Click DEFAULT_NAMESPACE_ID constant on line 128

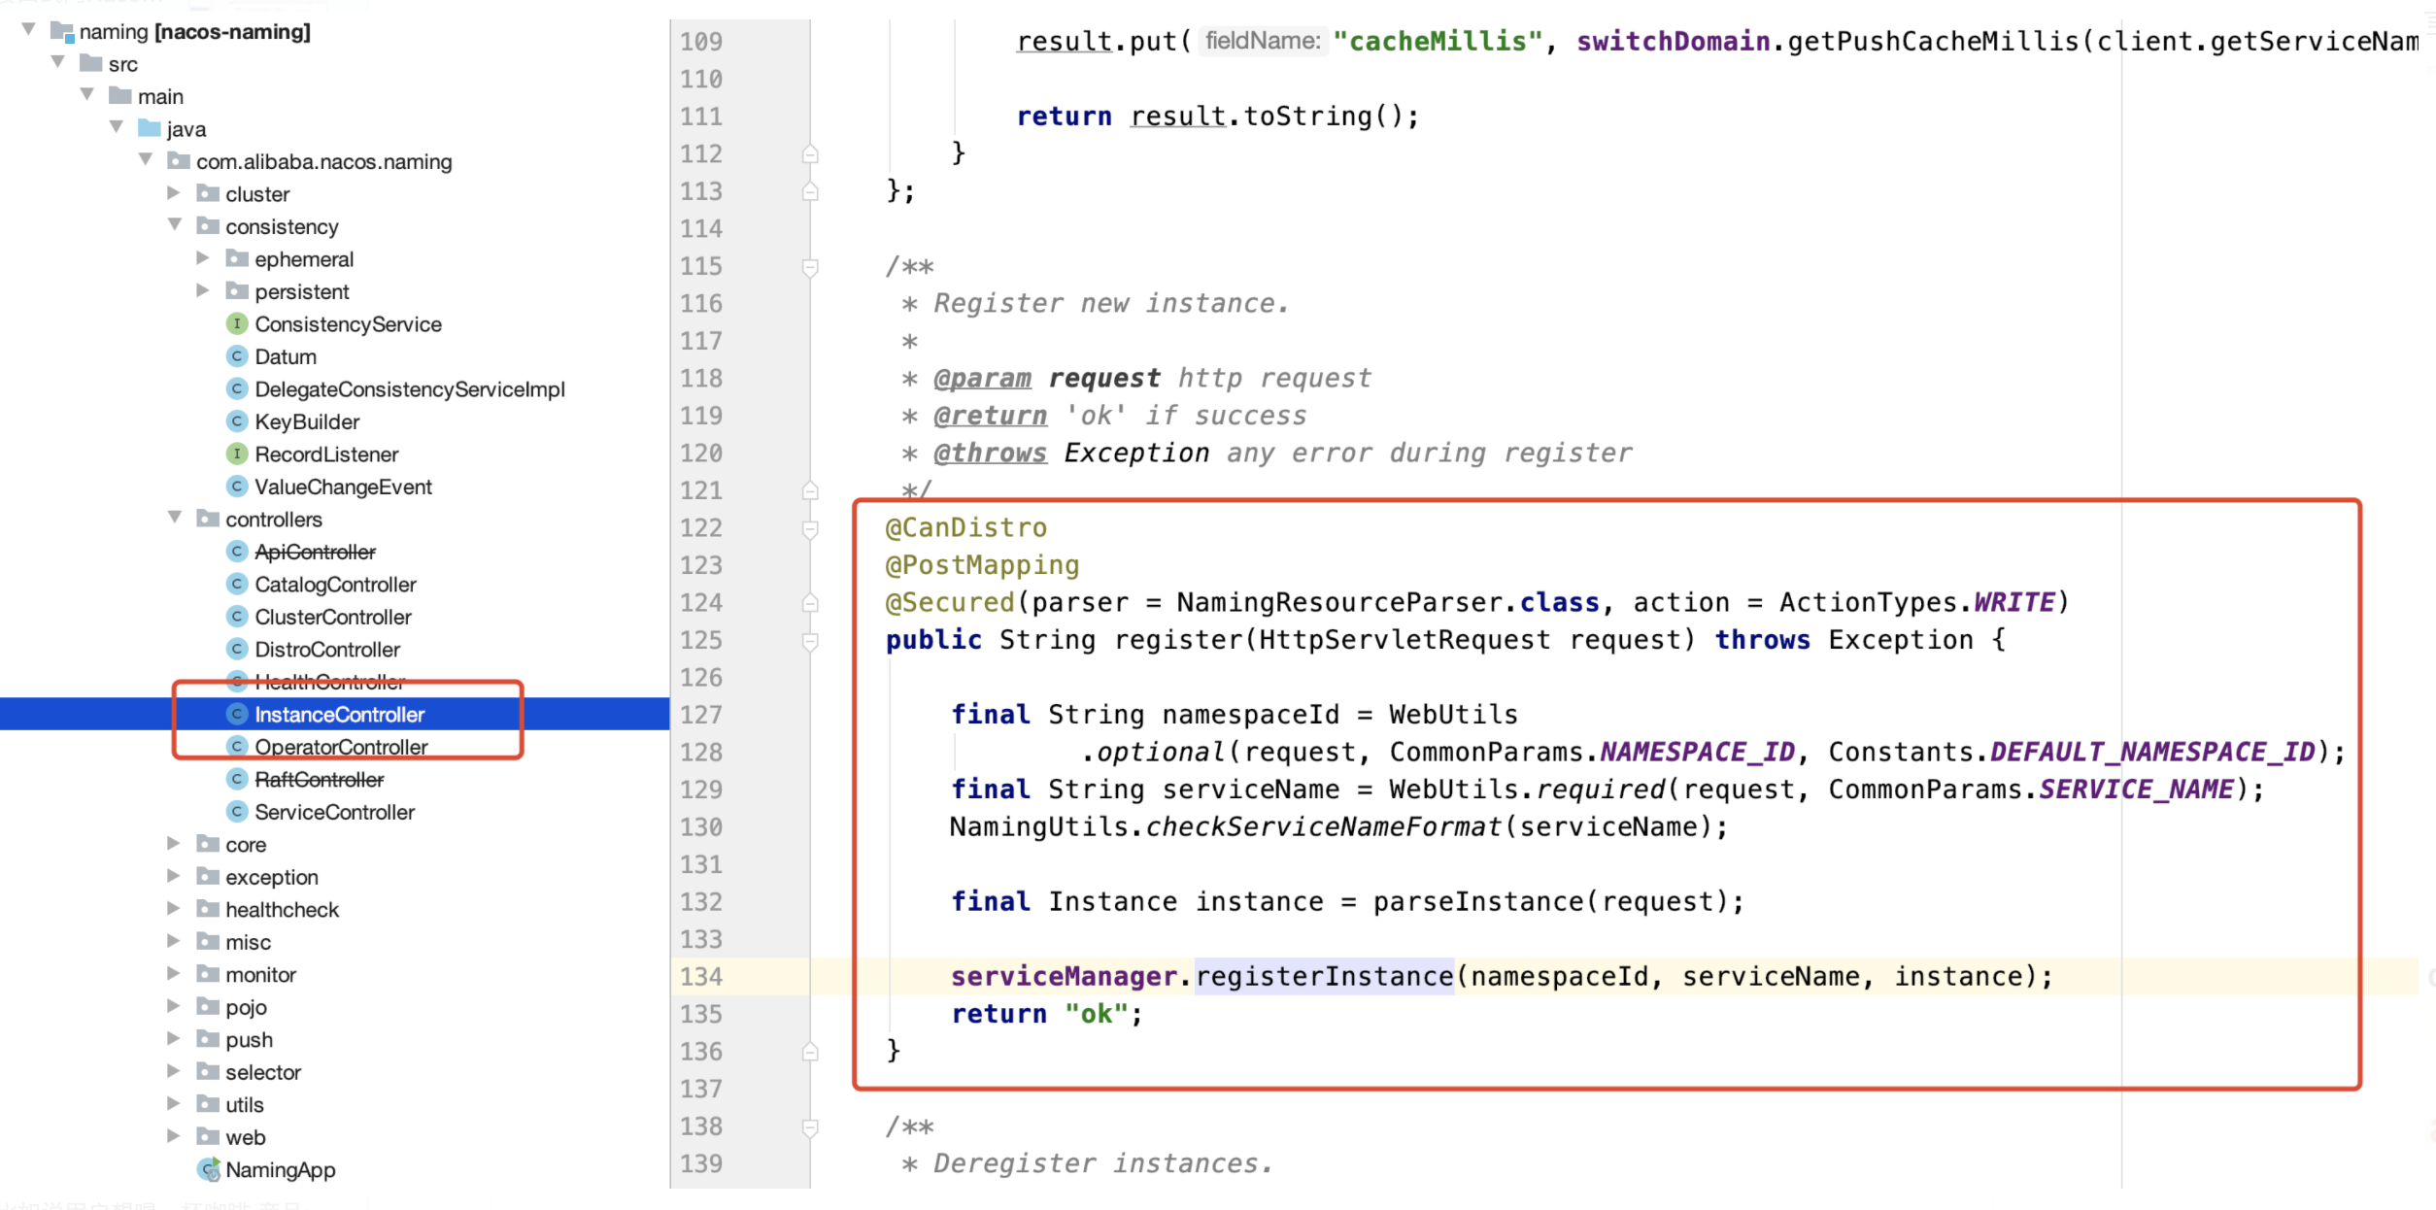pos(2152,752)
